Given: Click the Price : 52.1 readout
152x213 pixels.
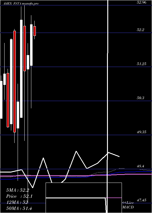Looking at the screenshot, I should pyautogui.click(x=19, y=196).
